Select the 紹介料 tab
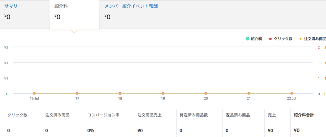The image size is (326, 137). (74, 15)
